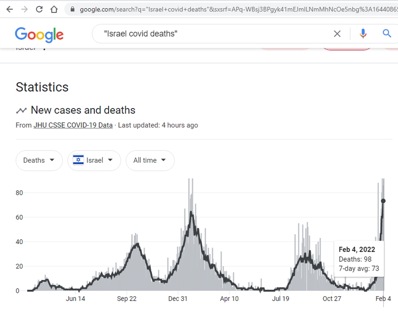The height and width of the screenshot is (311, 398).
Task: Click the blue magnifier search button
Action: pos(387,34)
